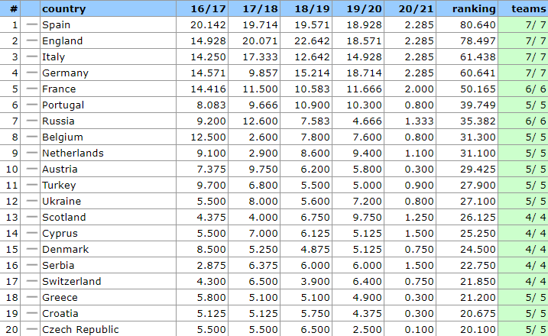The image size is (548, 336).
Task: Open the Czech Republic country link
Action: [x=80, y=330]
